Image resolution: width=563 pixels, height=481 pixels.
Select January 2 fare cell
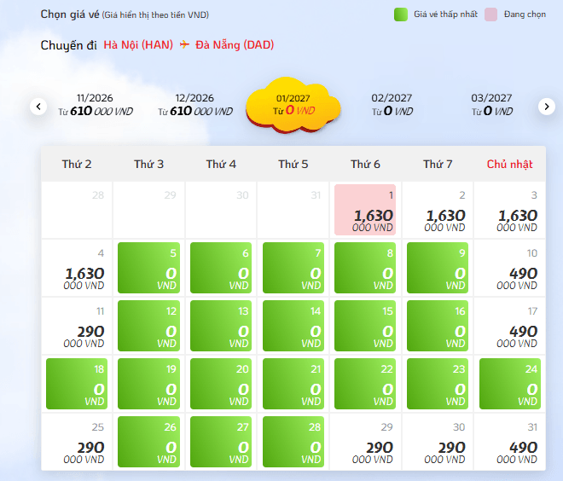[438, 210]
